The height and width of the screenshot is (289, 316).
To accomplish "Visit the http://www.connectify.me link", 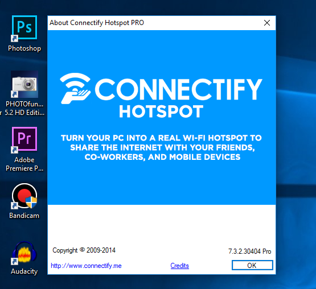I will click(x=86, y=266).
